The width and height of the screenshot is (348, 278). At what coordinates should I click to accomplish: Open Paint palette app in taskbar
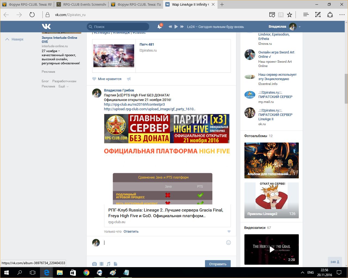click(113, 273)
